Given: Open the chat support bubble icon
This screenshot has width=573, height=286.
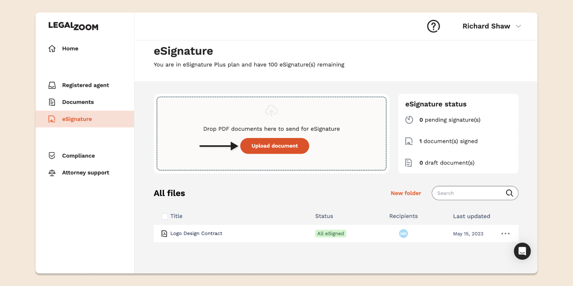Looking at the screenshot, I should click(522, 251).
